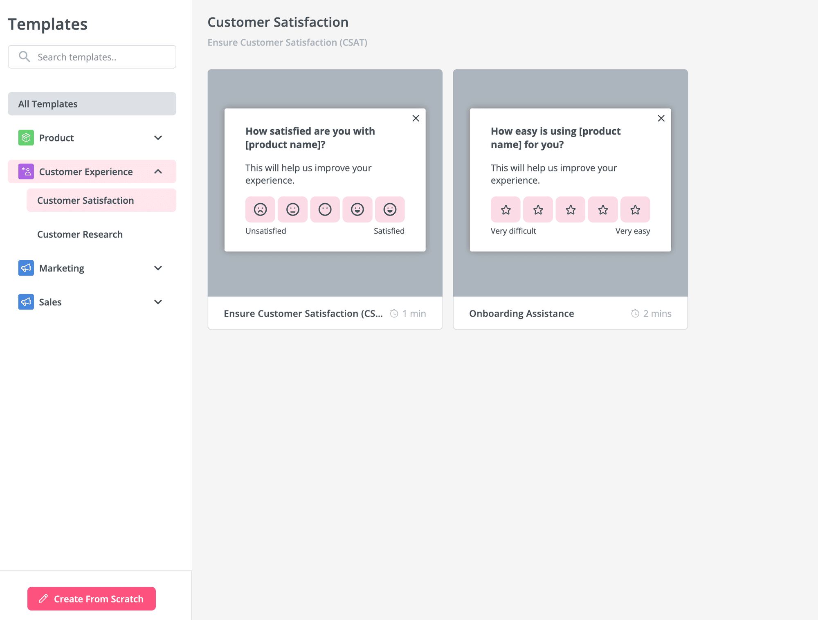Select the Unsatisfied frowning face rating

(x=260, y=209)
